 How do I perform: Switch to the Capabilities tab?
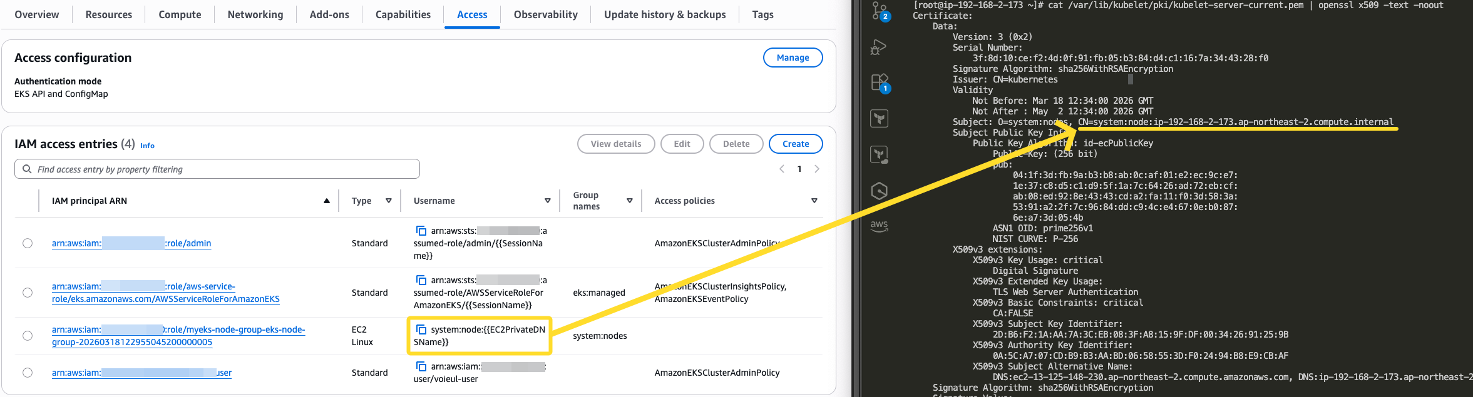coord(403,14)
